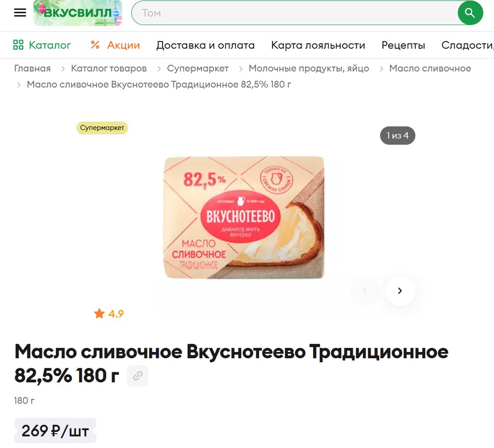Focus the search input field
The height and width of the screenshot is (448, 494).
[295, 13]
